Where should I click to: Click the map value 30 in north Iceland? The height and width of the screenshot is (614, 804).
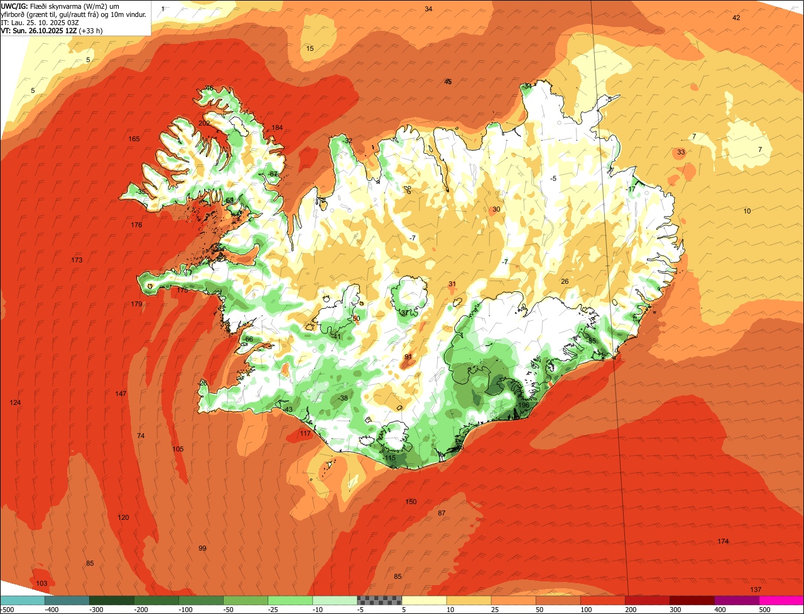point(496,209)
